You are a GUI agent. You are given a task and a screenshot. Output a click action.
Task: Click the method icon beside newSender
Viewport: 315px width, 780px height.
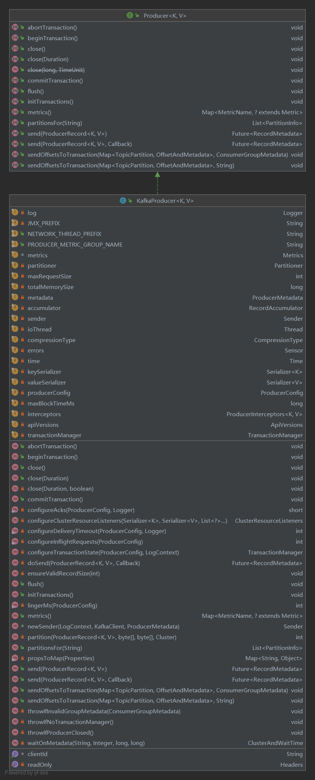pos(15,626)
